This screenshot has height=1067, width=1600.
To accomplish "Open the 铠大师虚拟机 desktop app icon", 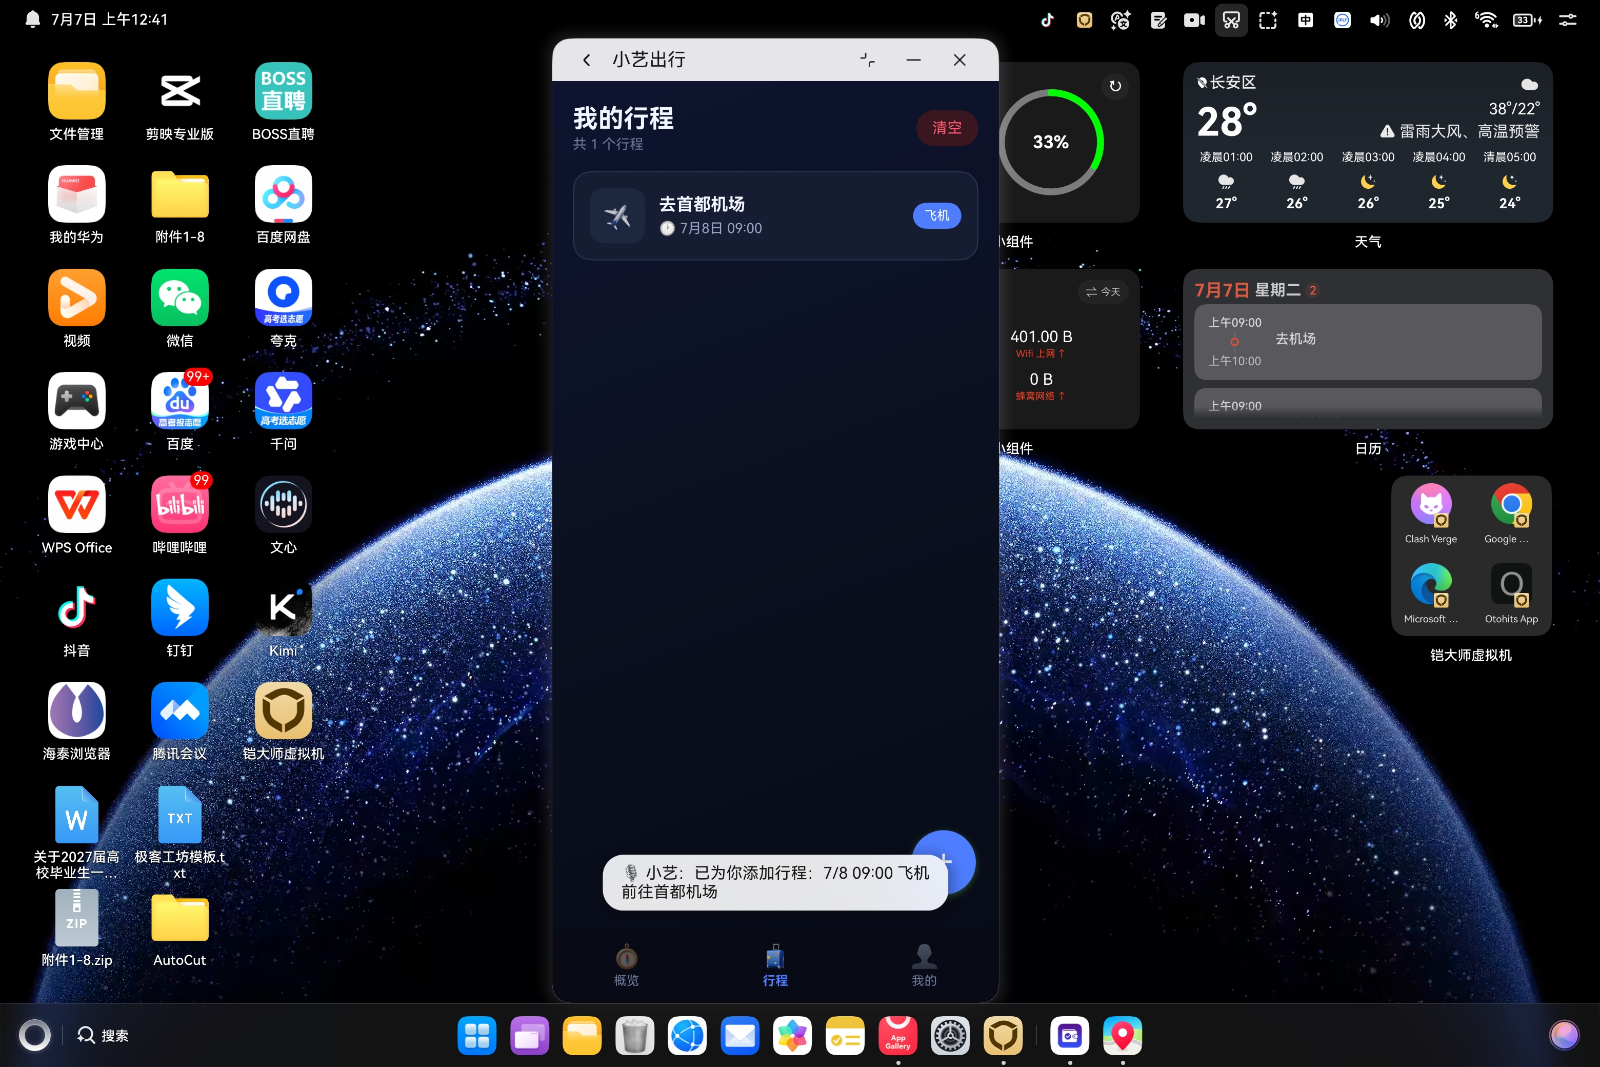I will 283,710.
